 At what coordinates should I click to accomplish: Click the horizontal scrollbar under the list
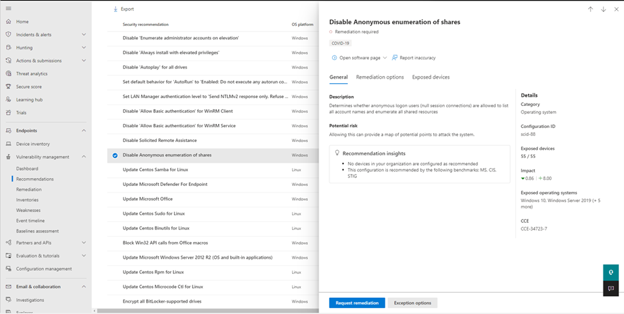point(208,311)
